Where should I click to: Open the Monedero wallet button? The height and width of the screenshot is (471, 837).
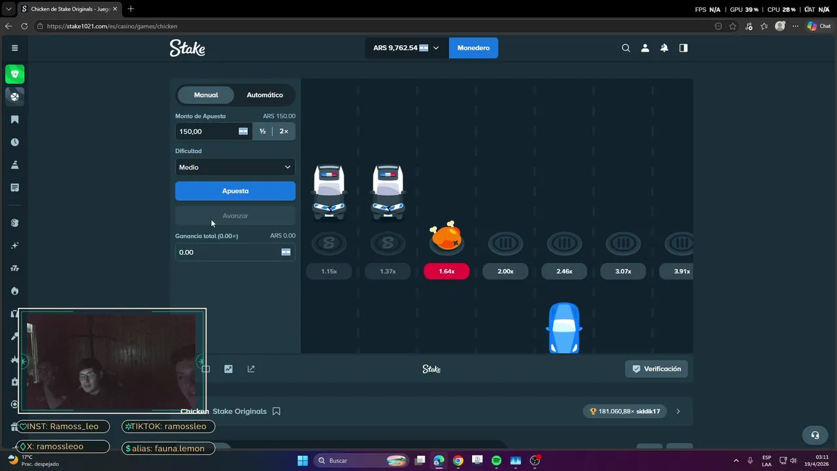[473, 48]
